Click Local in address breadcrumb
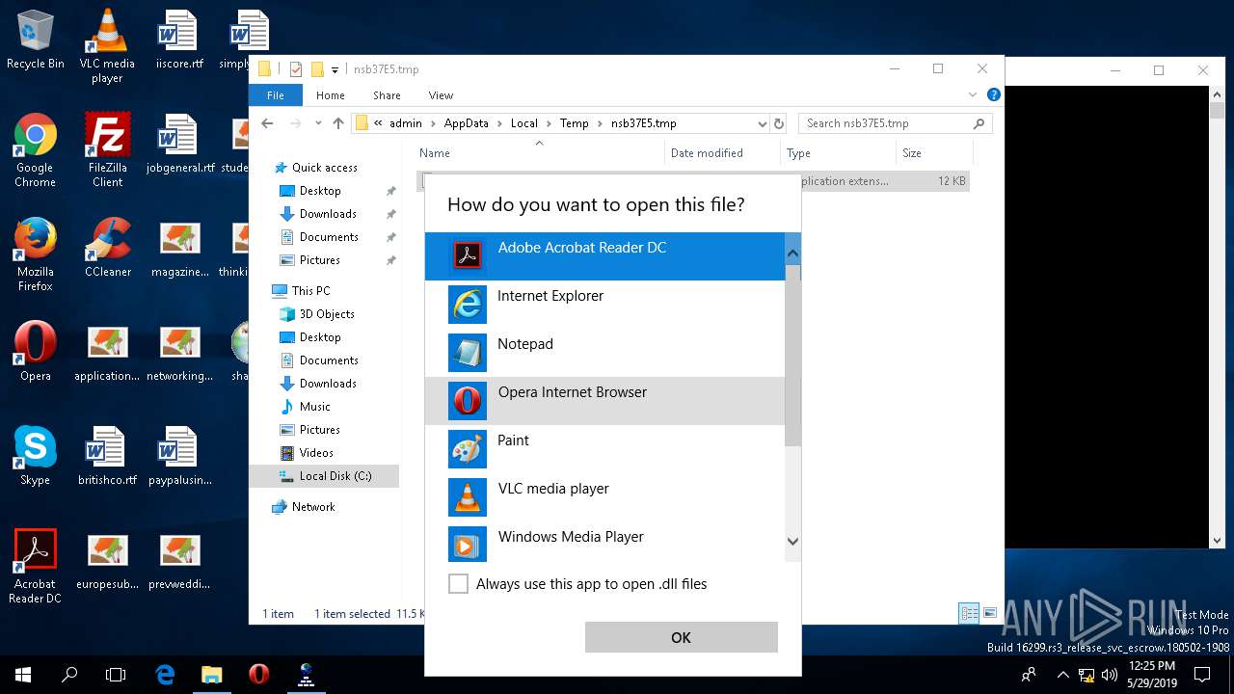 tap(524, 123)
